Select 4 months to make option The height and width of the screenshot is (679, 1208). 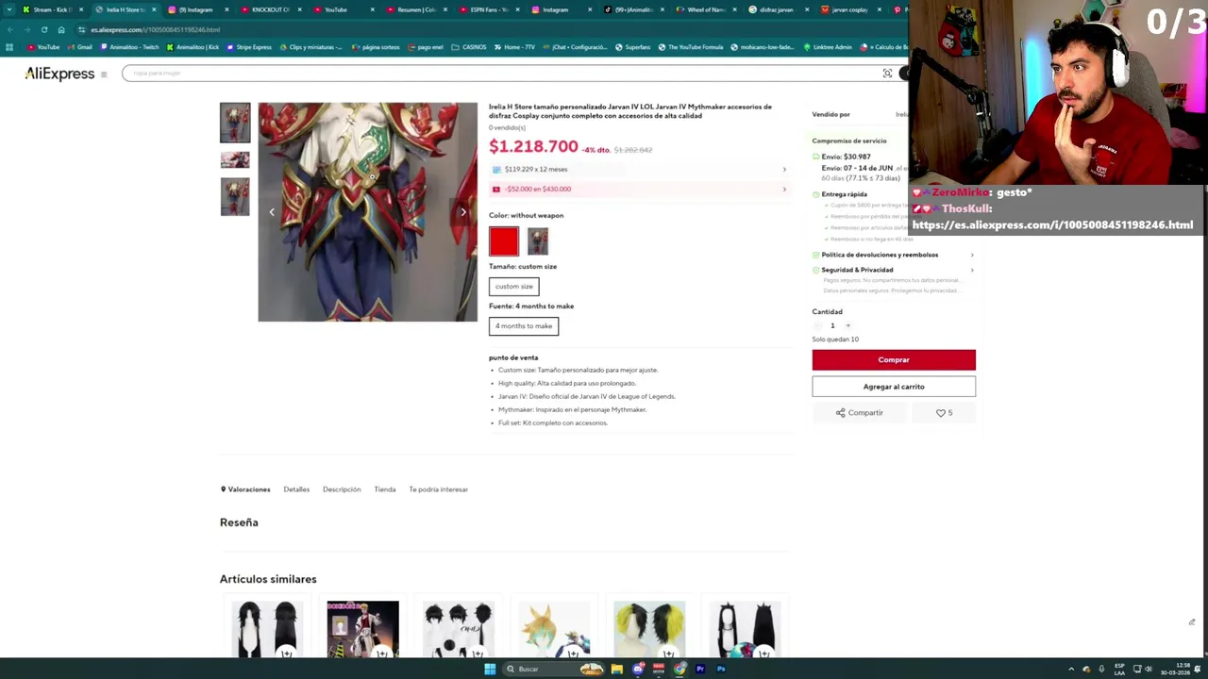[524, 326]
